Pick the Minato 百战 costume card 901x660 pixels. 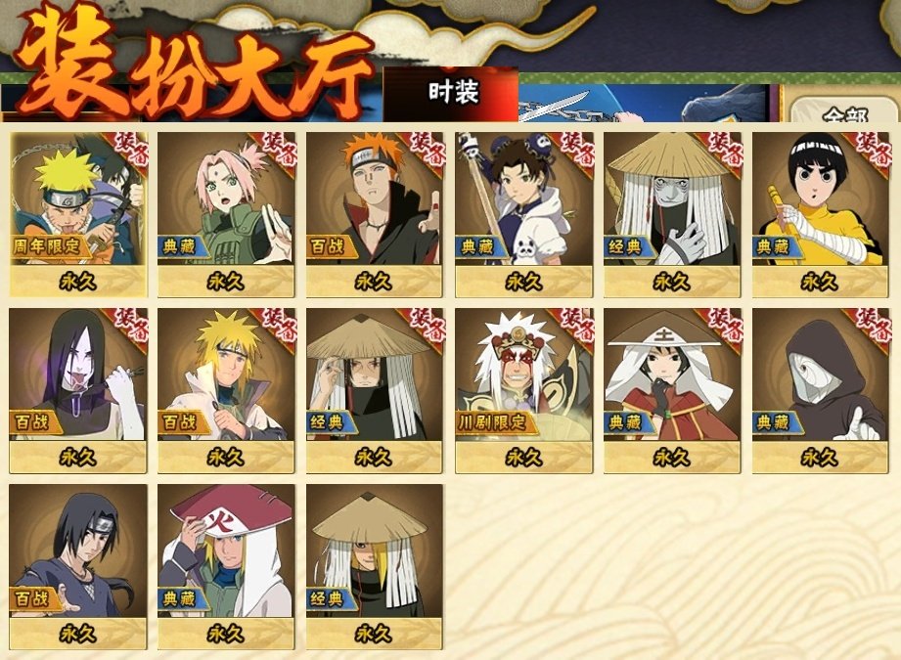click(226, 390)
